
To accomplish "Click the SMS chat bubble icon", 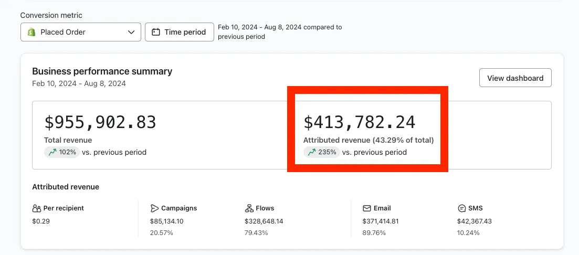I will (x=462, y=208).
